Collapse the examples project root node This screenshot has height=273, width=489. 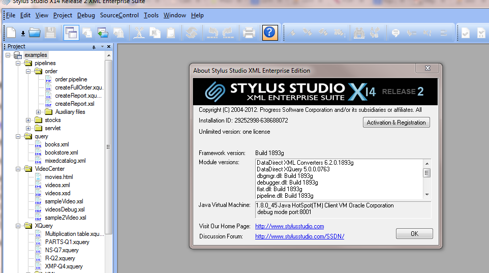click(x=8, y=55)
